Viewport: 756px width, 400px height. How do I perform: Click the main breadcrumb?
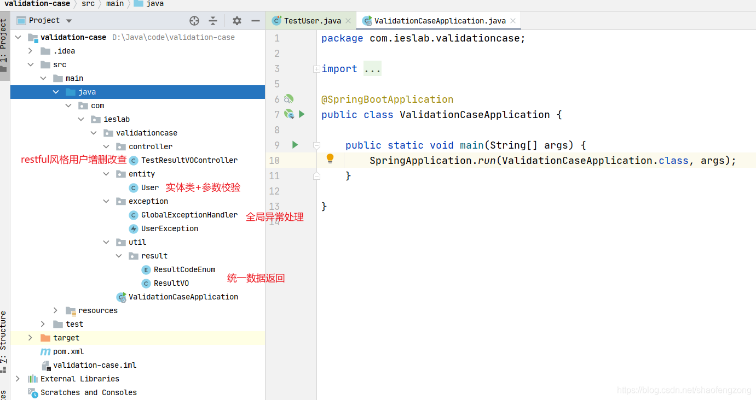pos(114,4)
